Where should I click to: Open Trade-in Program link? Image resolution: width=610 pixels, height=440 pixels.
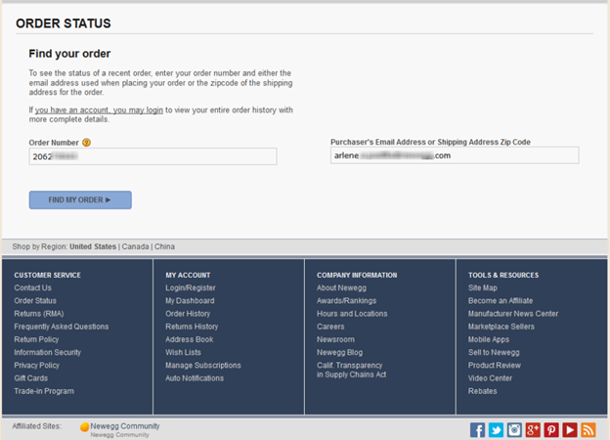tap(44, 391)
